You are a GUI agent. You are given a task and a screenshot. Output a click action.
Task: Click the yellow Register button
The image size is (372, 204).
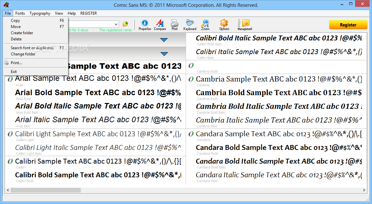[348, 25]
